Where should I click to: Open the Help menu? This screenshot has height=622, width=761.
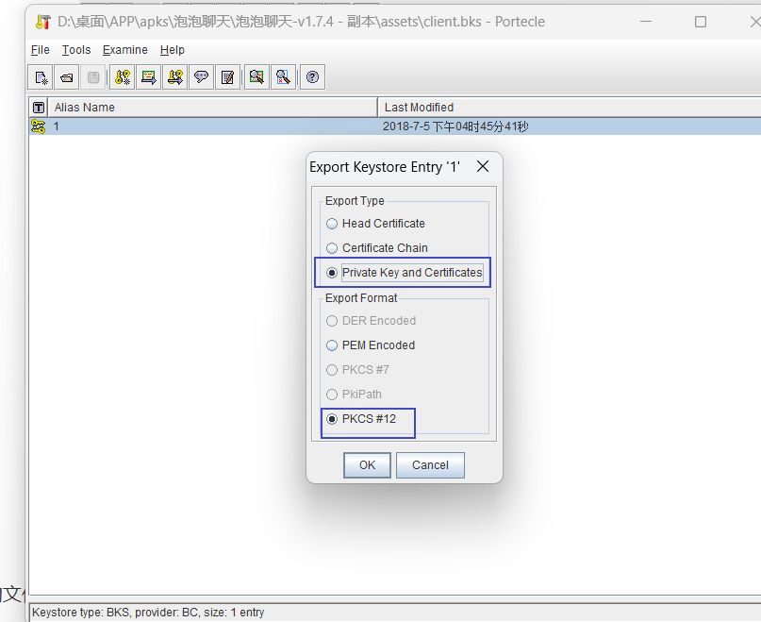(173, 50)
